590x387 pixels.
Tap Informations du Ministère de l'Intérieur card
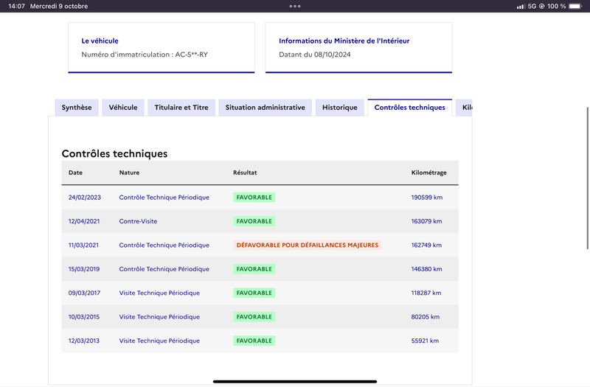(x=358, y=47)
